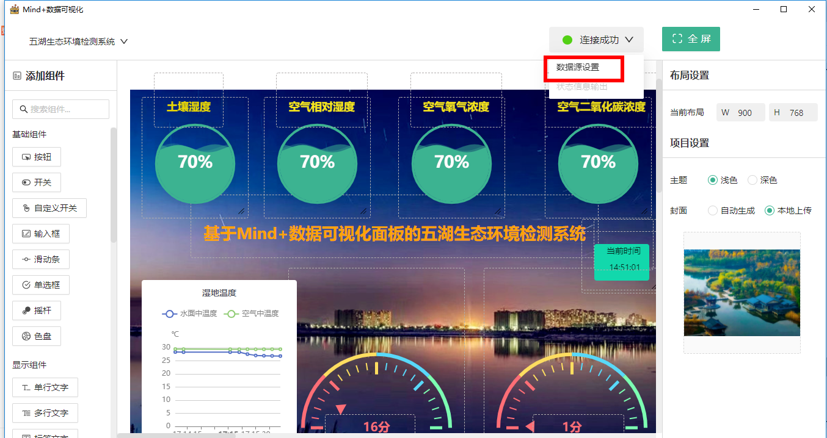This screenshot has width=827, height=438.
Task: Edit the layout width W field
Action: point(741,112)
